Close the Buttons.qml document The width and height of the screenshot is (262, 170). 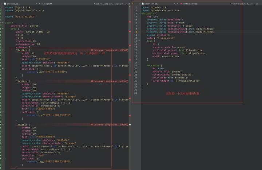[40, 4]
